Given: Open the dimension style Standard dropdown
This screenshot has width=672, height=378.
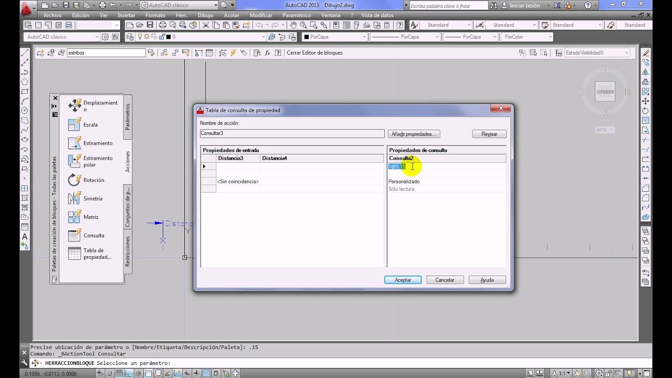Looking at the screenshot, I should [x=512, y=25].
